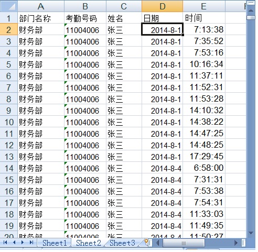Viewport: 258px width, 252px height.
Task: Switch to Sheet1 tab
Action: pyautogui.click(x=55, y=243)
